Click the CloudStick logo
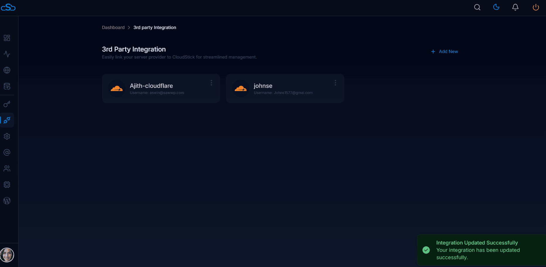 pos(8,7)
